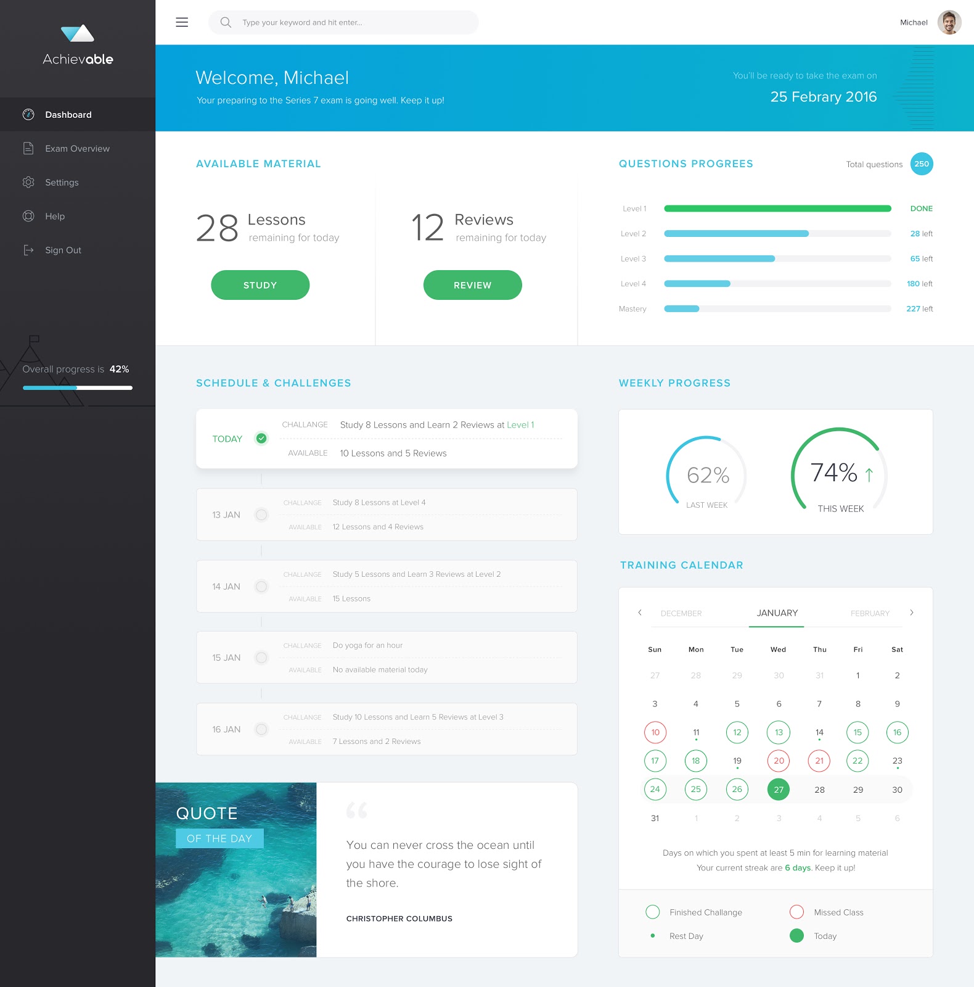Select calendar day 24
974x987 pixels.
[x=655, y=789]
